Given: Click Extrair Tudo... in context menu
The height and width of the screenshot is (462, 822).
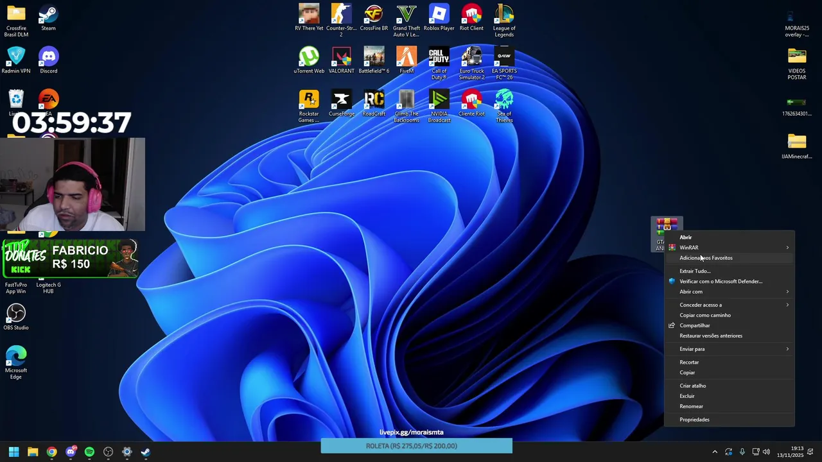Looking at the screenshot, I should 730,271.
